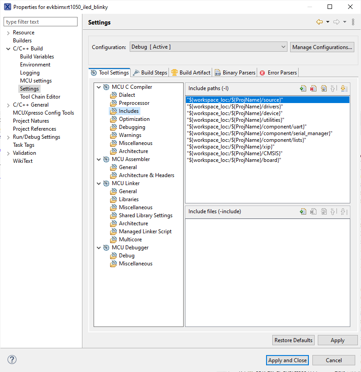Expand the Resource tree node
This screenshot has height=372, width=361.
[x=8, y=33]
